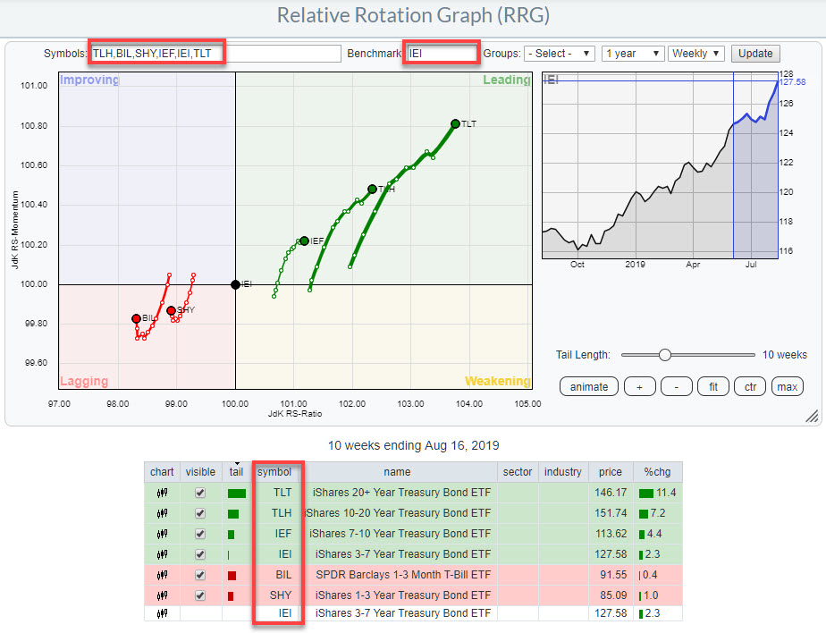Click the Tail Length slider handle
The width and height of the screenshot is (826, 633).
(665, 355)
